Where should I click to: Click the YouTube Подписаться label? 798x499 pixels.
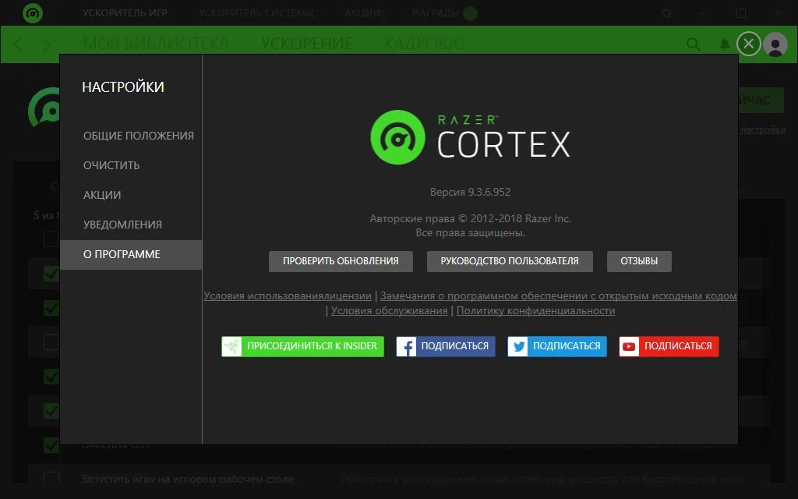[678, 346]
